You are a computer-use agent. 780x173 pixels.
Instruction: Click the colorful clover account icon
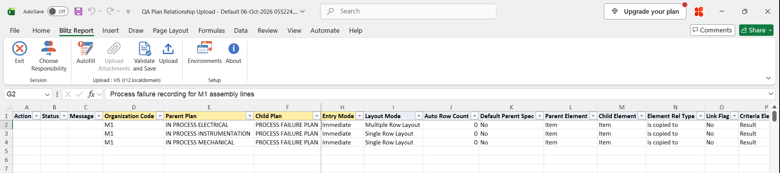[699, 11]
